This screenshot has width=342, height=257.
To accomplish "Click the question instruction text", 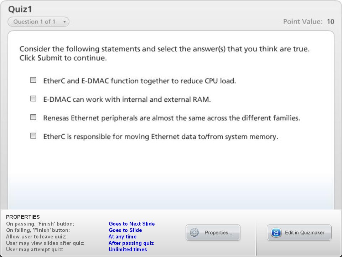I will 165,53.
